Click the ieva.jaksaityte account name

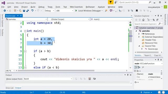154,7
